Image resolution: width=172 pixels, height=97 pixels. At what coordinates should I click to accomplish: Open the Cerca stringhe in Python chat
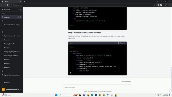tap(11, 56)
